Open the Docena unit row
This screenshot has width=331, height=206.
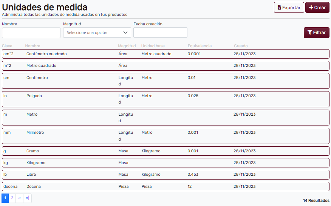click(x=34, y=187)
